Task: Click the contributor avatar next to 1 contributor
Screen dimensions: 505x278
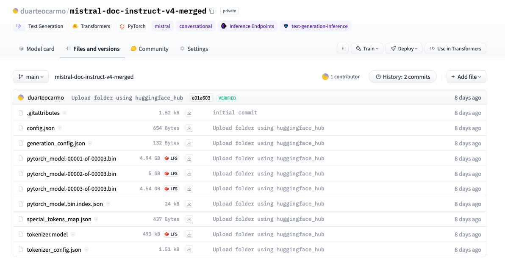Action: (325, 77)
